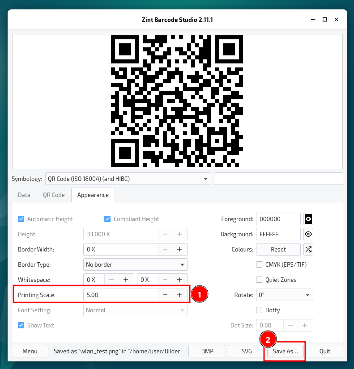Select the Appearance tab
Screen dimensions: 354x369
[x=93, y=195]
